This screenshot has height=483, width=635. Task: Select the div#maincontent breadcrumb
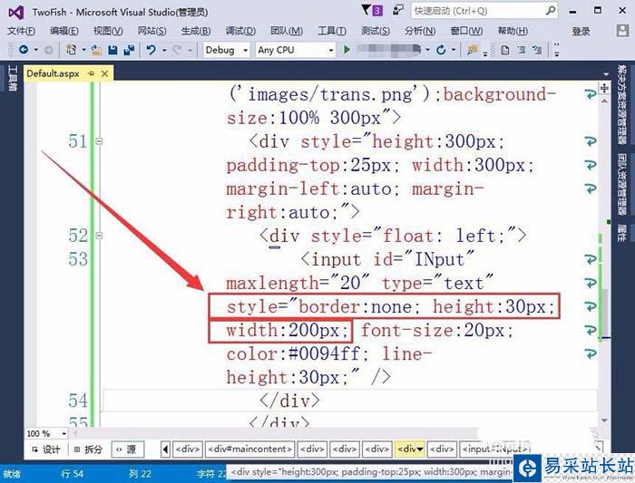coord(249,449)
